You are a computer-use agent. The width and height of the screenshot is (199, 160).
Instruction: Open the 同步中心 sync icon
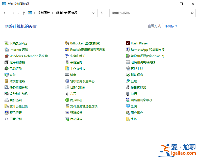pos(67,100)
